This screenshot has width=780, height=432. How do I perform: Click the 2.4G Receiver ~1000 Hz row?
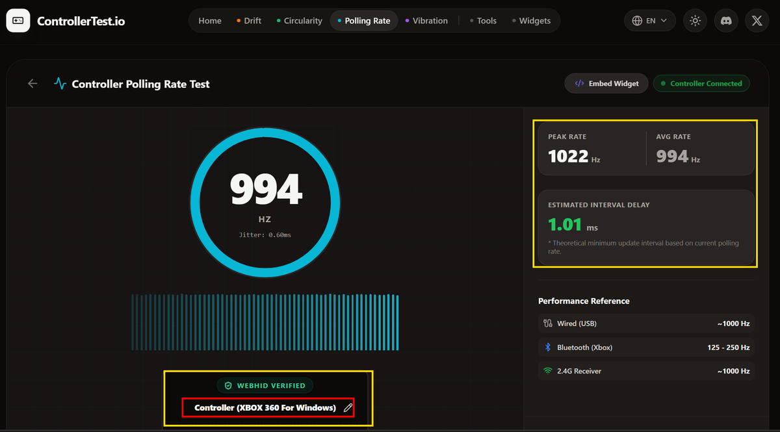[646, 372]
